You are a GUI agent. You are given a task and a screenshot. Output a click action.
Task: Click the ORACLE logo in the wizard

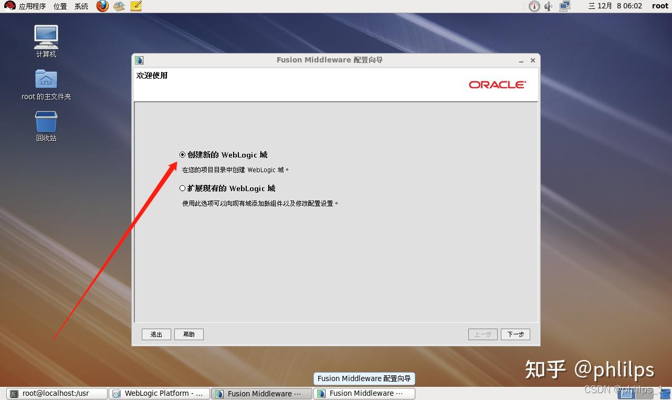click(497, 84)
